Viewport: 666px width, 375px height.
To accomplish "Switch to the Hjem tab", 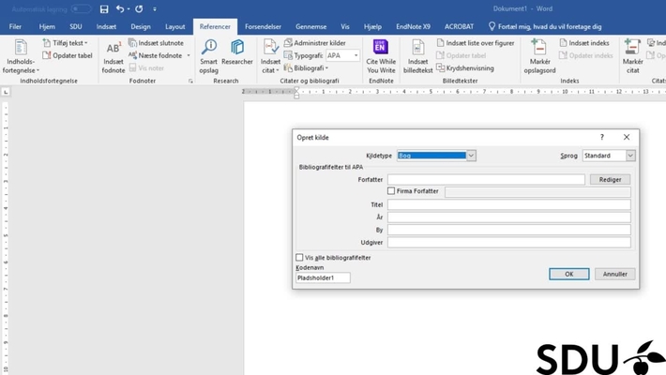I will click(47, 27).
